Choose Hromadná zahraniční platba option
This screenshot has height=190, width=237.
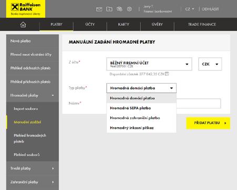(x=141, y=118)
